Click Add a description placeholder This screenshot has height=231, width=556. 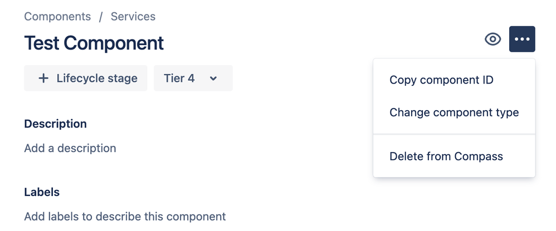[70, 148]
